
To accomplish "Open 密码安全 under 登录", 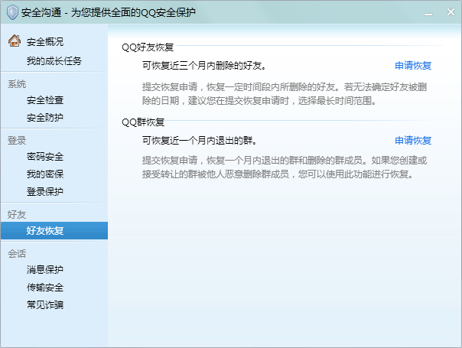I will coord(45,157).
